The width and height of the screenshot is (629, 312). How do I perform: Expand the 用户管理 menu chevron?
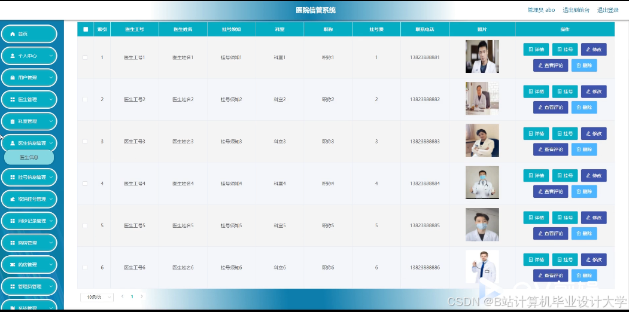51,78
